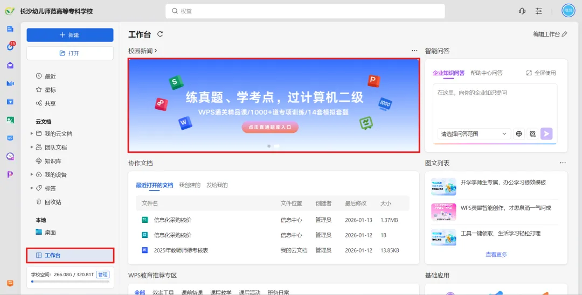Open the blue calendar icon in left rail
The height and width of the screenshot is (295, 582).
(10, 102)
